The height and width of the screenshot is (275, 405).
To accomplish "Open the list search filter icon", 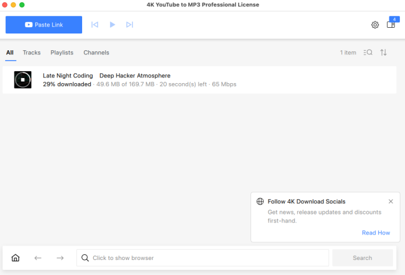I will click(x=368, y=53).
